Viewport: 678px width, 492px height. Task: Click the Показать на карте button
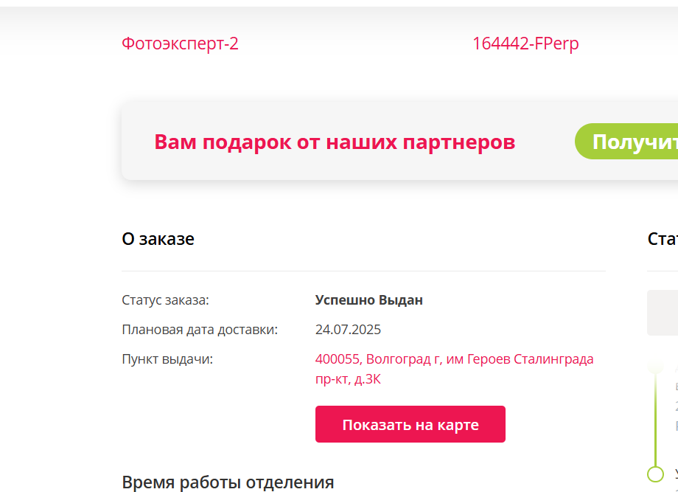(x=410, y=424)
